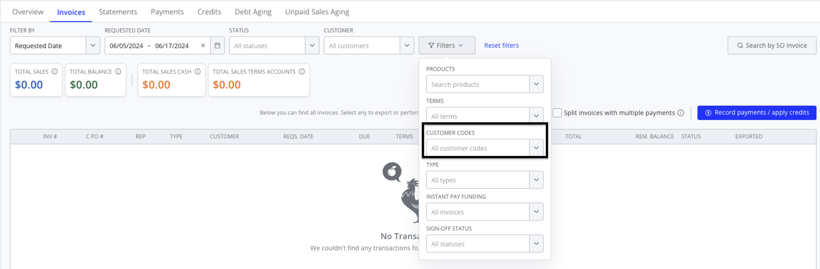Open the Statements tab

click(118, 12)
